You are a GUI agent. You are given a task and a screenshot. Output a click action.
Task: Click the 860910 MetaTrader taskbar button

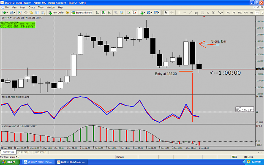71,162
